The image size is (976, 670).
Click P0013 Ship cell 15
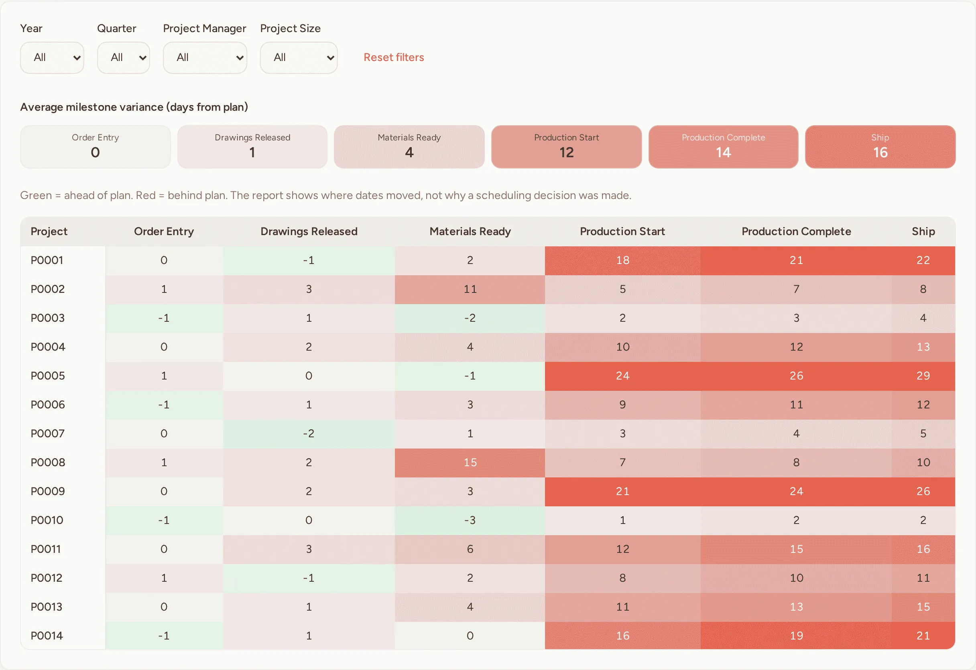pos(923,607)
